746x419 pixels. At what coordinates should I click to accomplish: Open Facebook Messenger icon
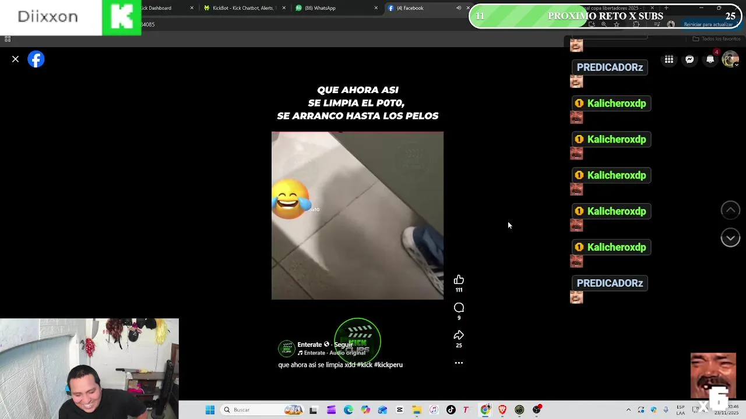point(689,59)
